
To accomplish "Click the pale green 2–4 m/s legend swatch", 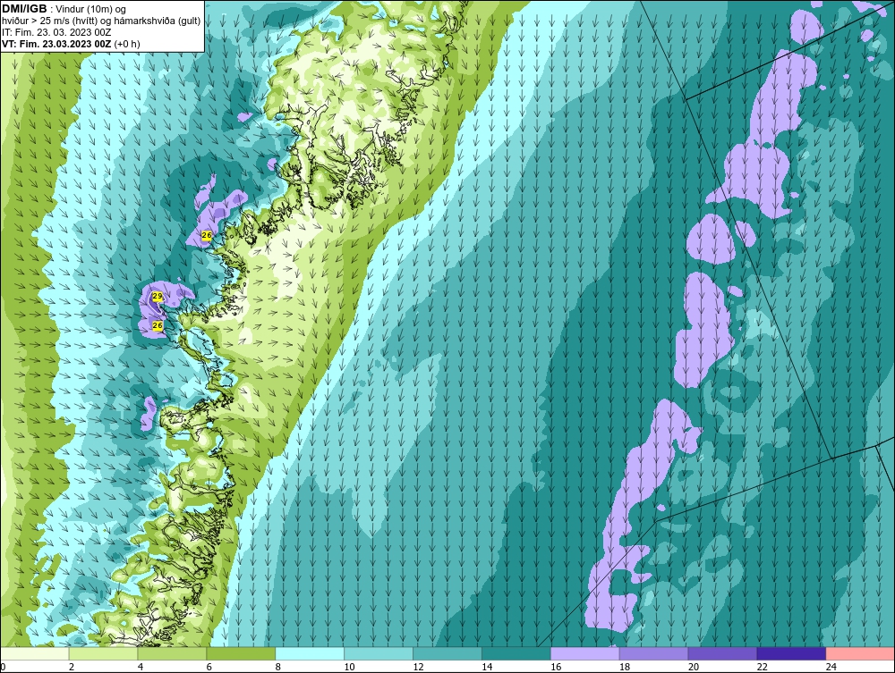I will pyautogui.click(x=103, y=653).
